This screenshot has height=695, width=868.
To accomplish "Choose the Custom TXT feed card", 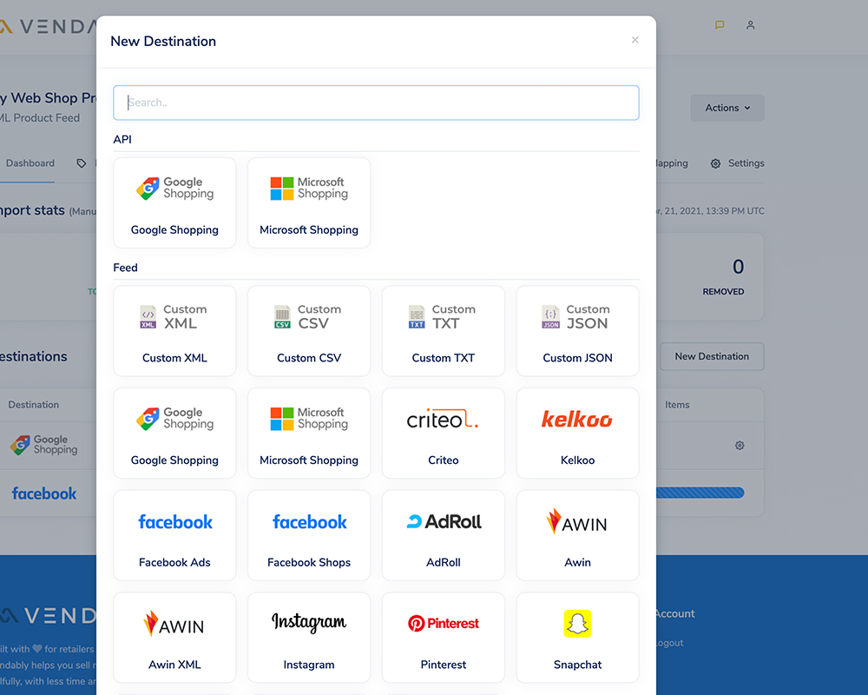I will pyautogui.click(x=443, y=331).
